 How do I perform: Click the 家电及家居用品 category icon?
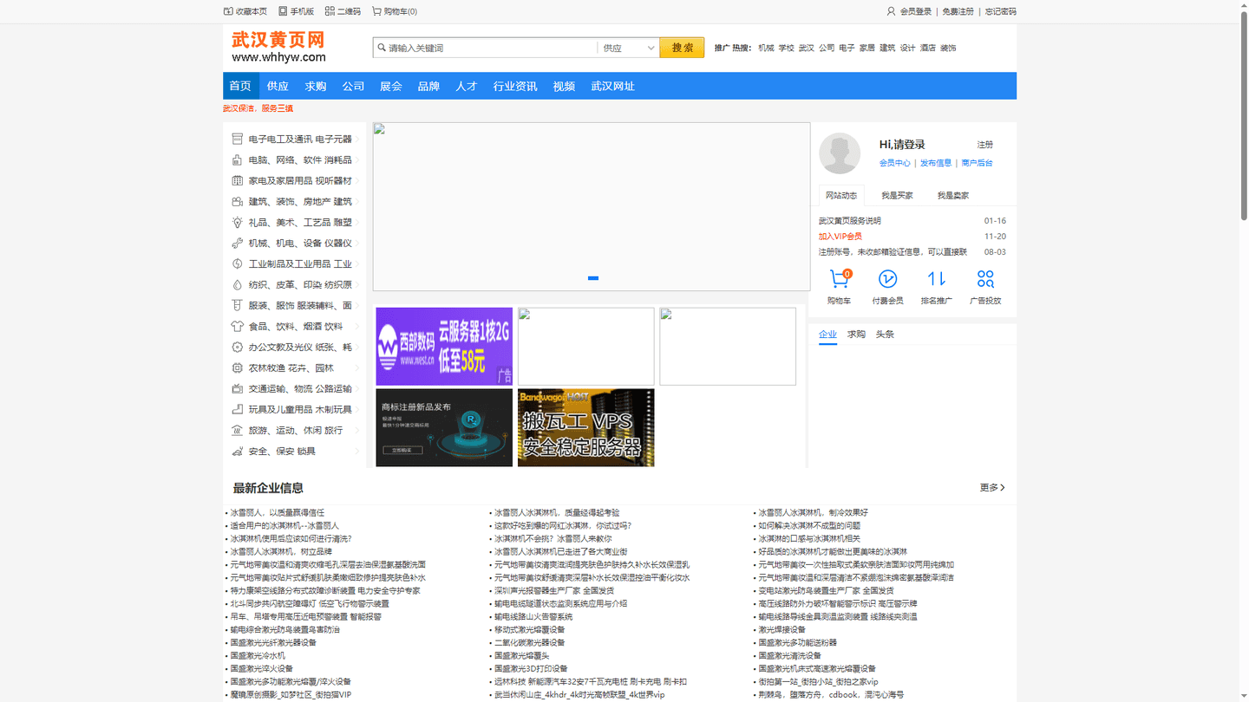pyautogui.click(x=237, y=180)
